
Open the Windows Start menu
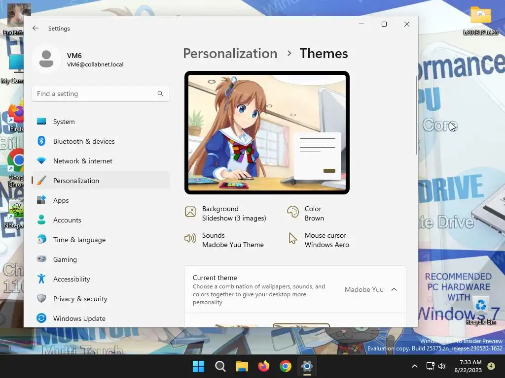click(x=198, y=366)
